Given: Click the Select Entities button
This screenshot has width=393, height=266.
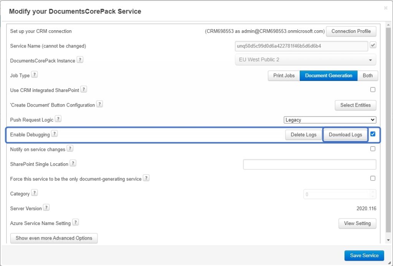Looking at the screenshot, I should 355,105.
